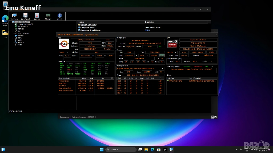The width and height of the screenshot is (273, 153).
Task: Expand the Motherboard tree node
Action: pos(13,27)
